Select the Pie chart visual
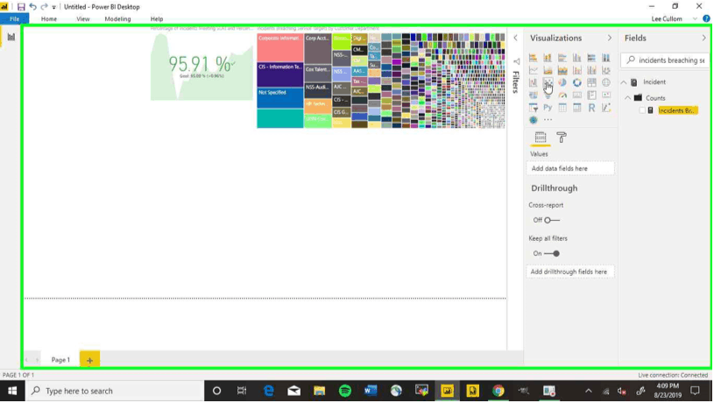 [562, 83]
